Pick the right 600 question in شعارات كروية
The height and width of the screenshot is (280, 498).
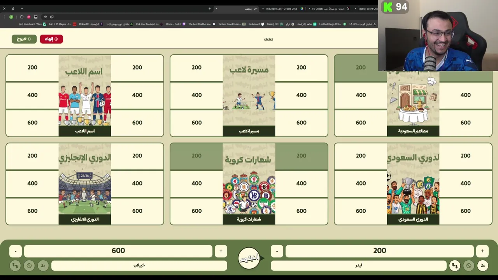301,211
